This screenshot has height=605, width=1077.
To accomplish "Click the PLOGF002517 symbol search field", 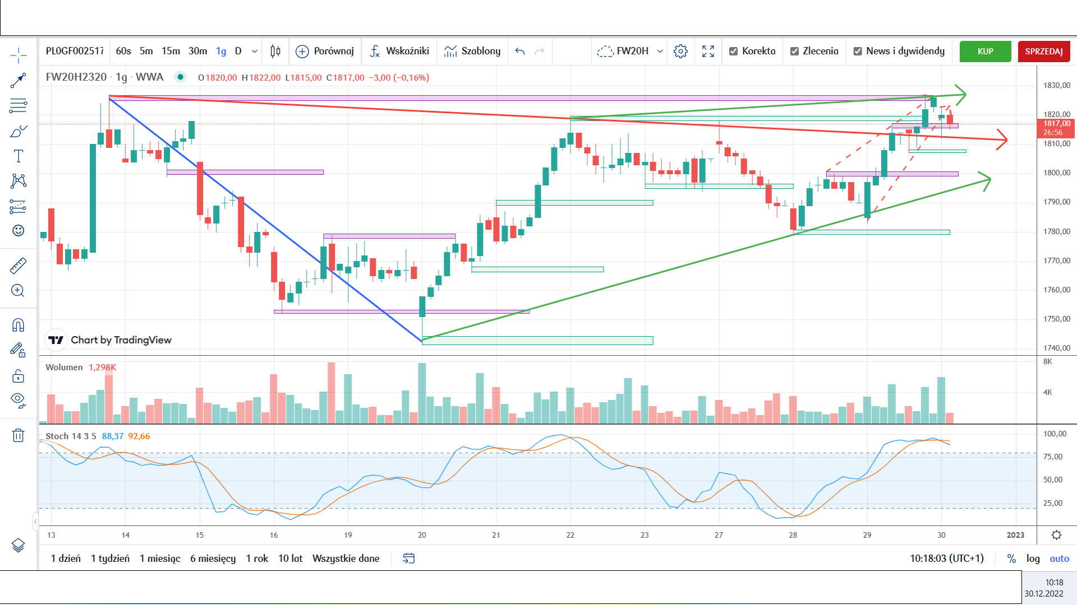I will click(75, 51).
